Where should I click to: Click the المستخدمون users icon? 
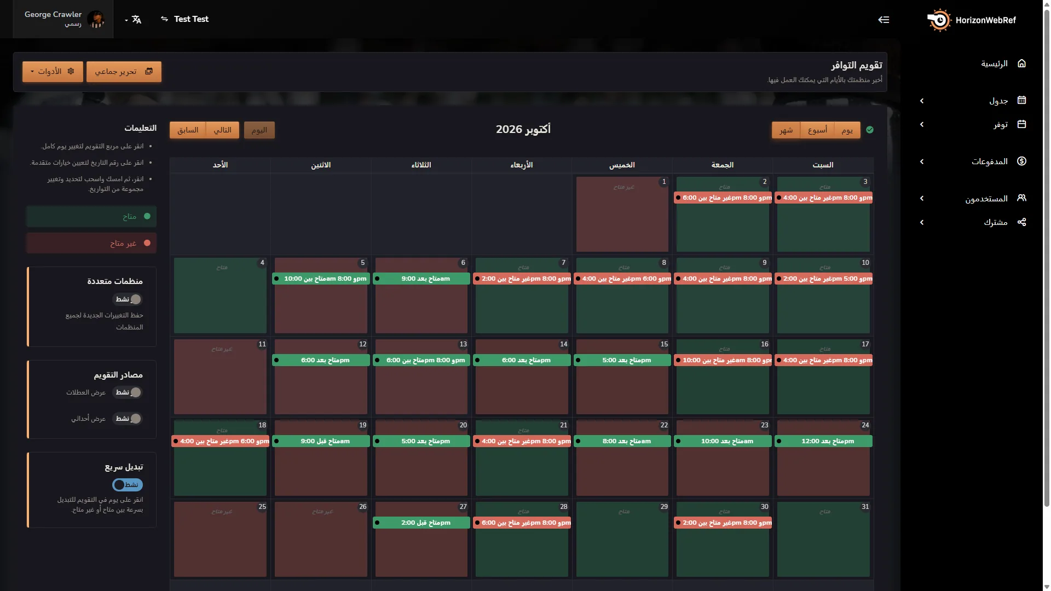click(1021, 198)
